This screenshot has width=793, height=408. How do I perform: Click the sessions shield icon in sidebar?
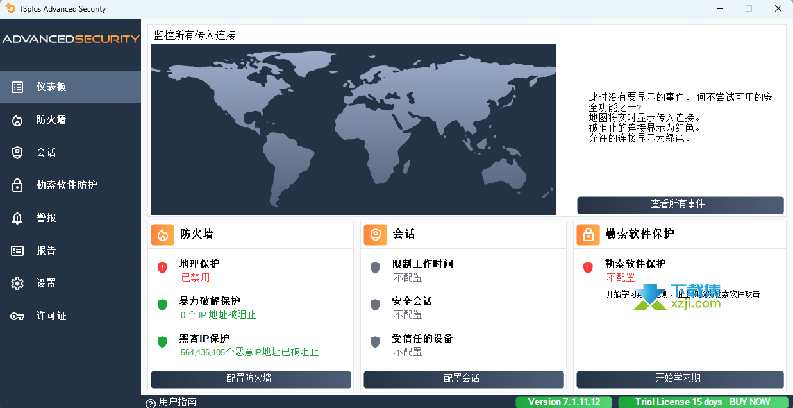tap(17, 153)
